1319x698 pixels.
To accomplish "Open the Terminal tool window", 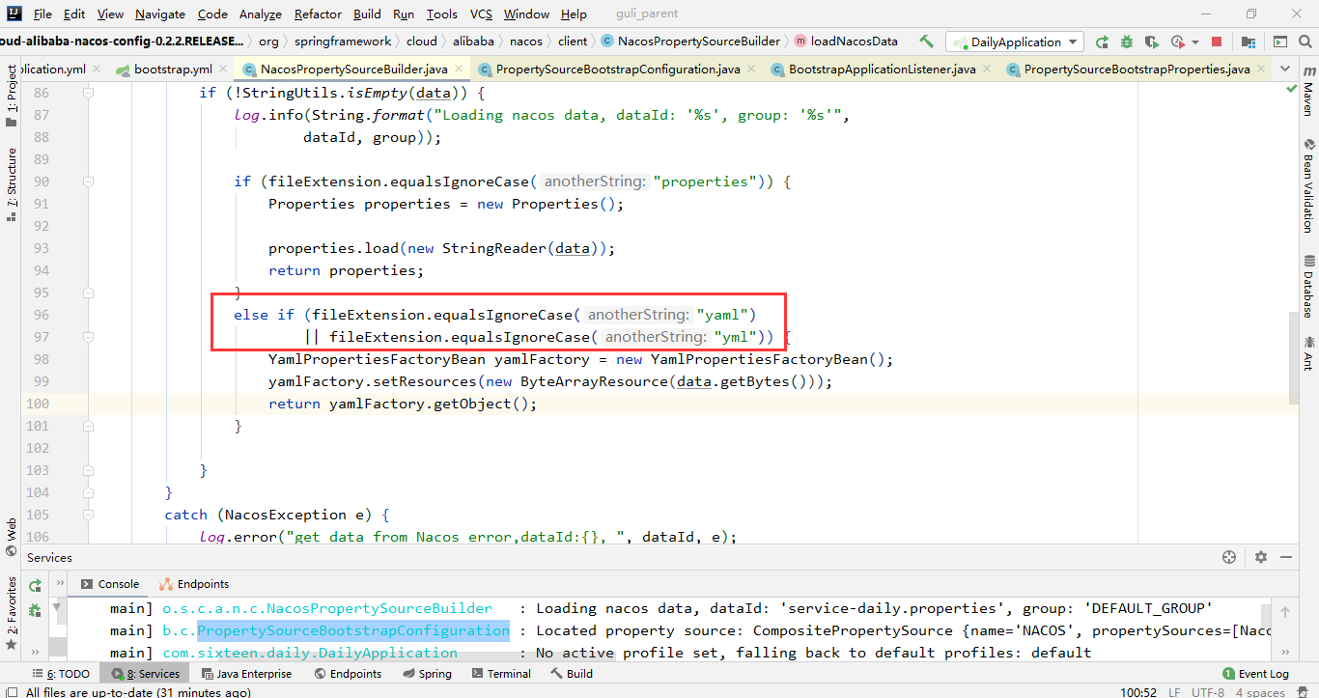I will coord(501,674).
